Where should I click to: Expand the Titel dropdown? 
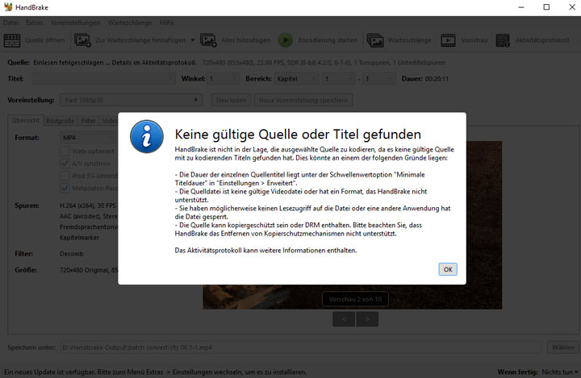coord(104,78)
